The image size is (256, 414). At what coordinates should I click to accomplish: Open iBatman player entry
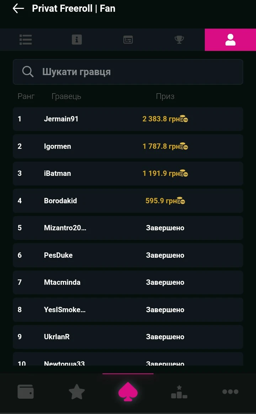click(x=128, y=173)
